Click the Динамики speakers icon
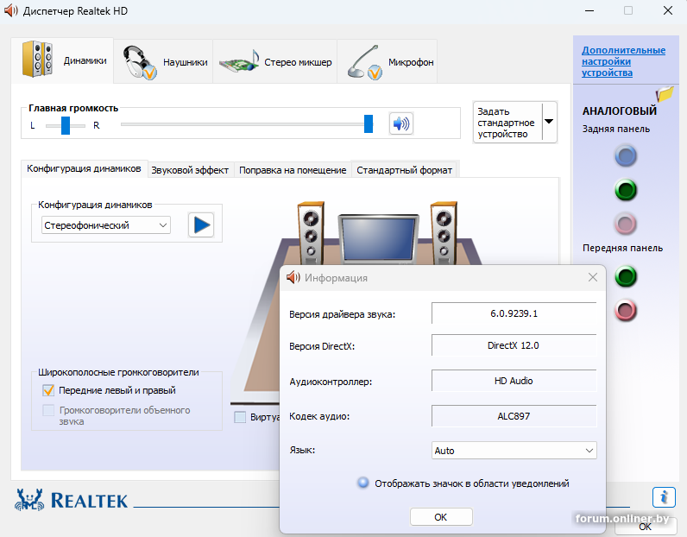This screenshot has height=537, width=687. (38, 60)
